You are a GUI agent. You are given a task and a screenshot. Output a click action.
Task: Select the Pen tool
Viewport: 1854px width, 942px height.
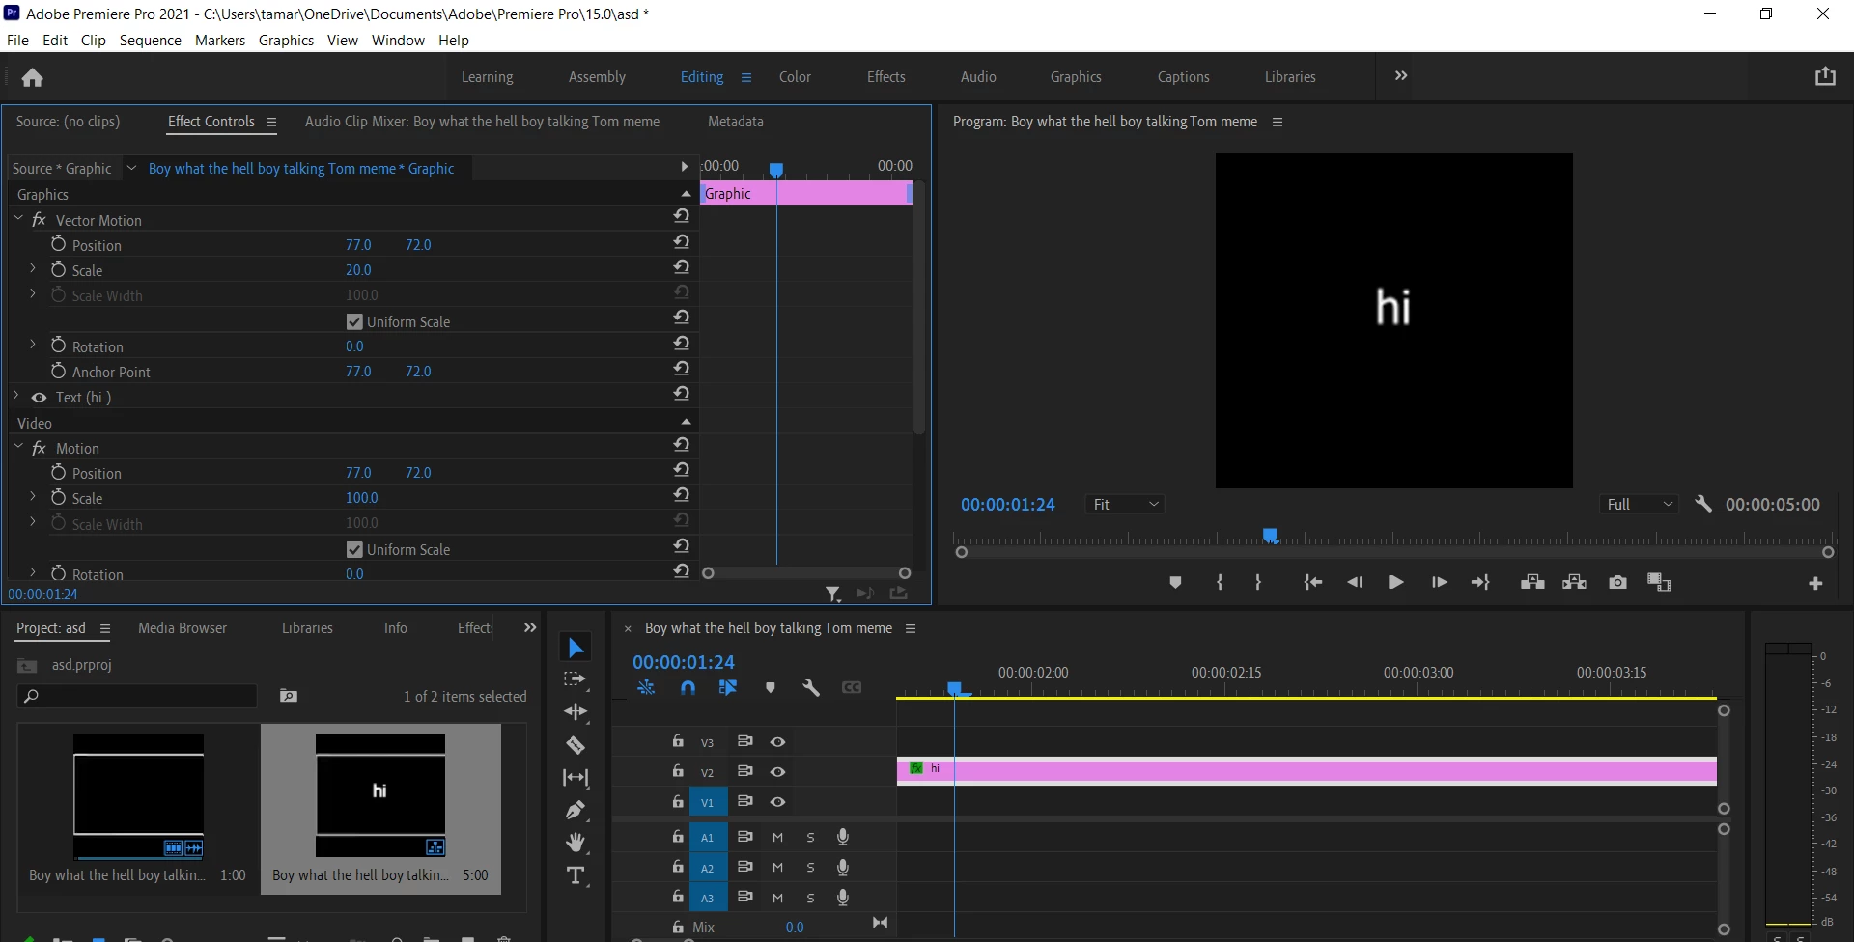click(576, 810)
